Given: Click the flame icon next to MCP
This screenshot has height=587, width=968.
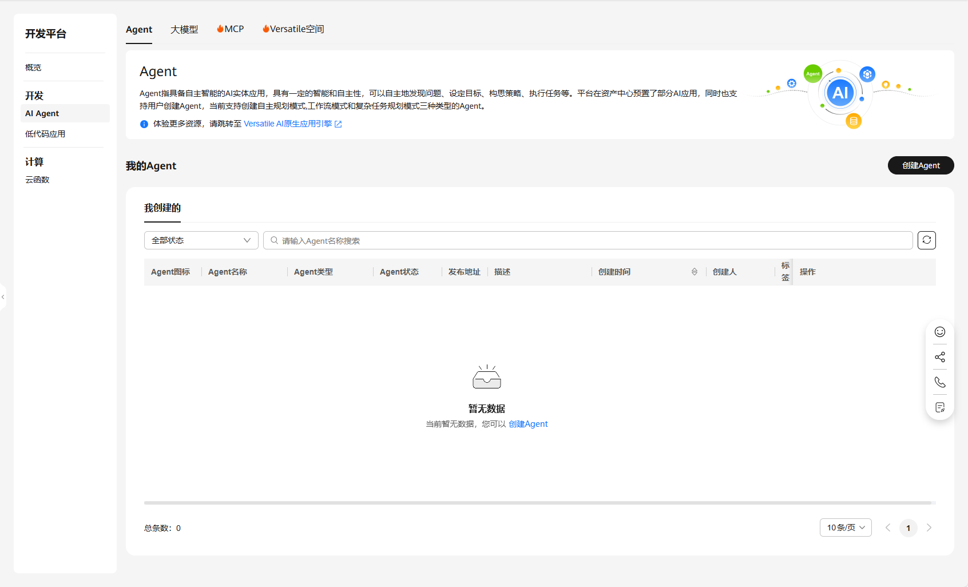Looking at the screenshot, I should 220,29.
